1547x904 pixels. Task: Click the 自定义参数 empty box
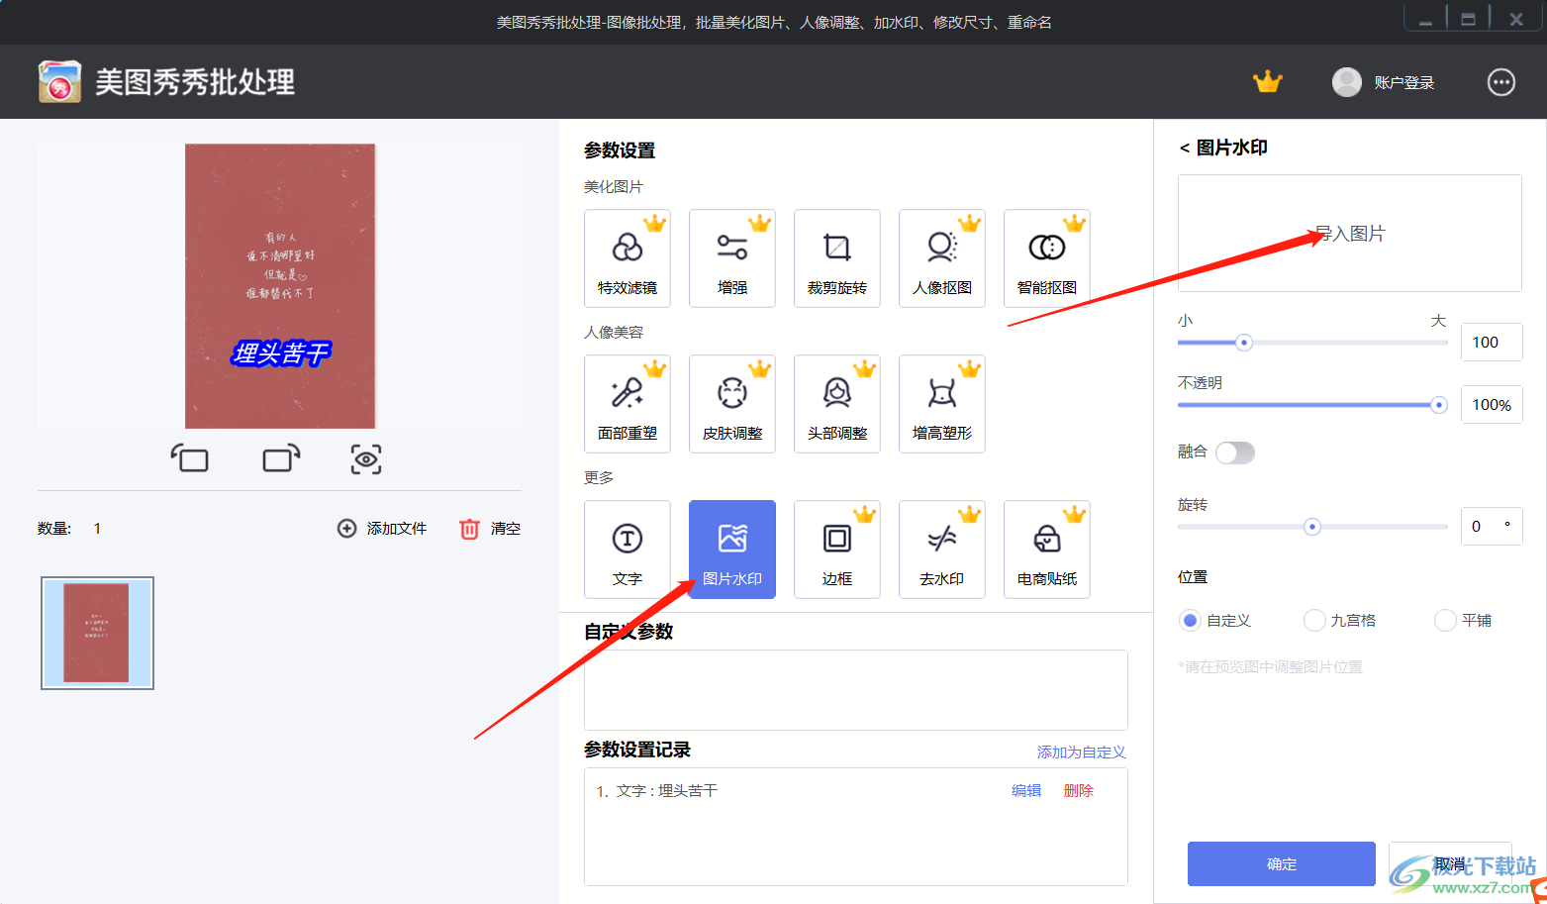coord(856,690)
